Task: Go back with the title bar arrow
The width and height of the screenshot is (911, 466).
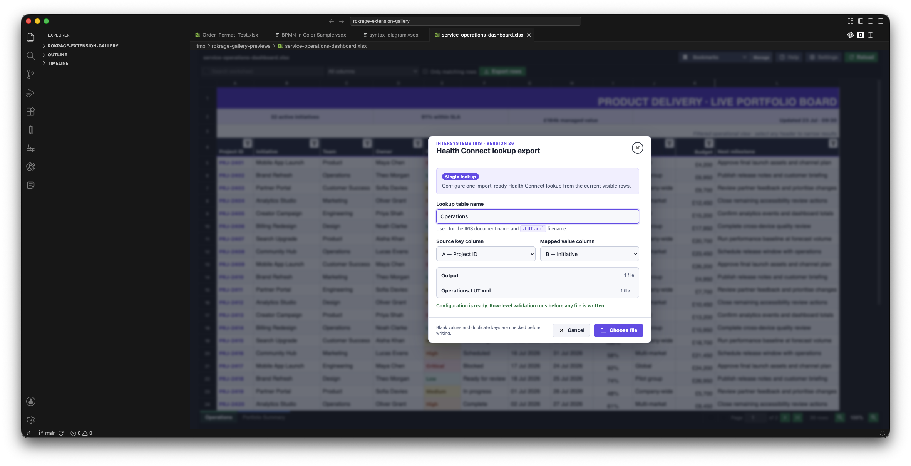Action: click(331, 21)
